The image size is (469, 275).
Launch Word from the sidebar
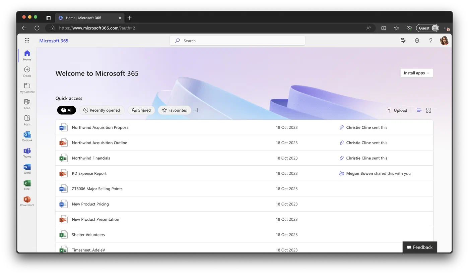pyautogui.click(x=27, y=169)
